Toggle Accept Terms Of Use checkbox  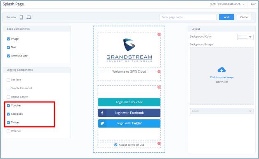coord(116,145)
